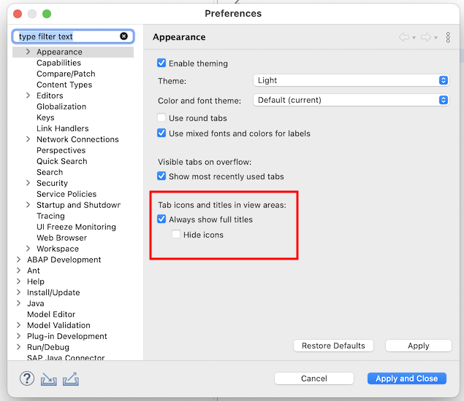The width and height of the screenshot is (464, 401).
Task: Uncheck Always show full titles
Action: (x=161, y=219)
